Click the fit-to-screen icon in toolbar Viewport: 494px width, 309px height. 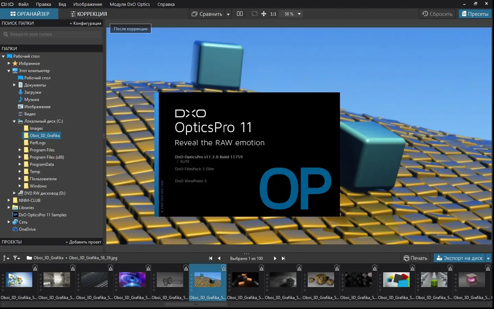pos(255,14)
